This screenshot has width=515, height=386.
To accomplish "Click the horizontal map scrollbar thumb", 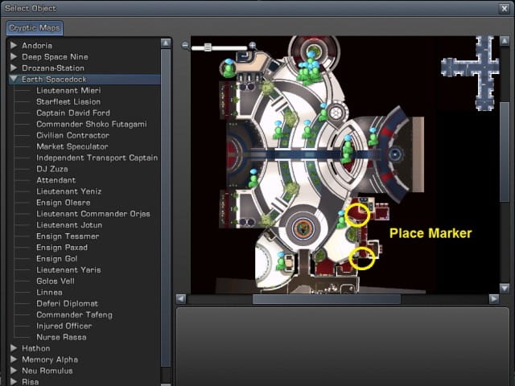I will [x=326, y=299].
